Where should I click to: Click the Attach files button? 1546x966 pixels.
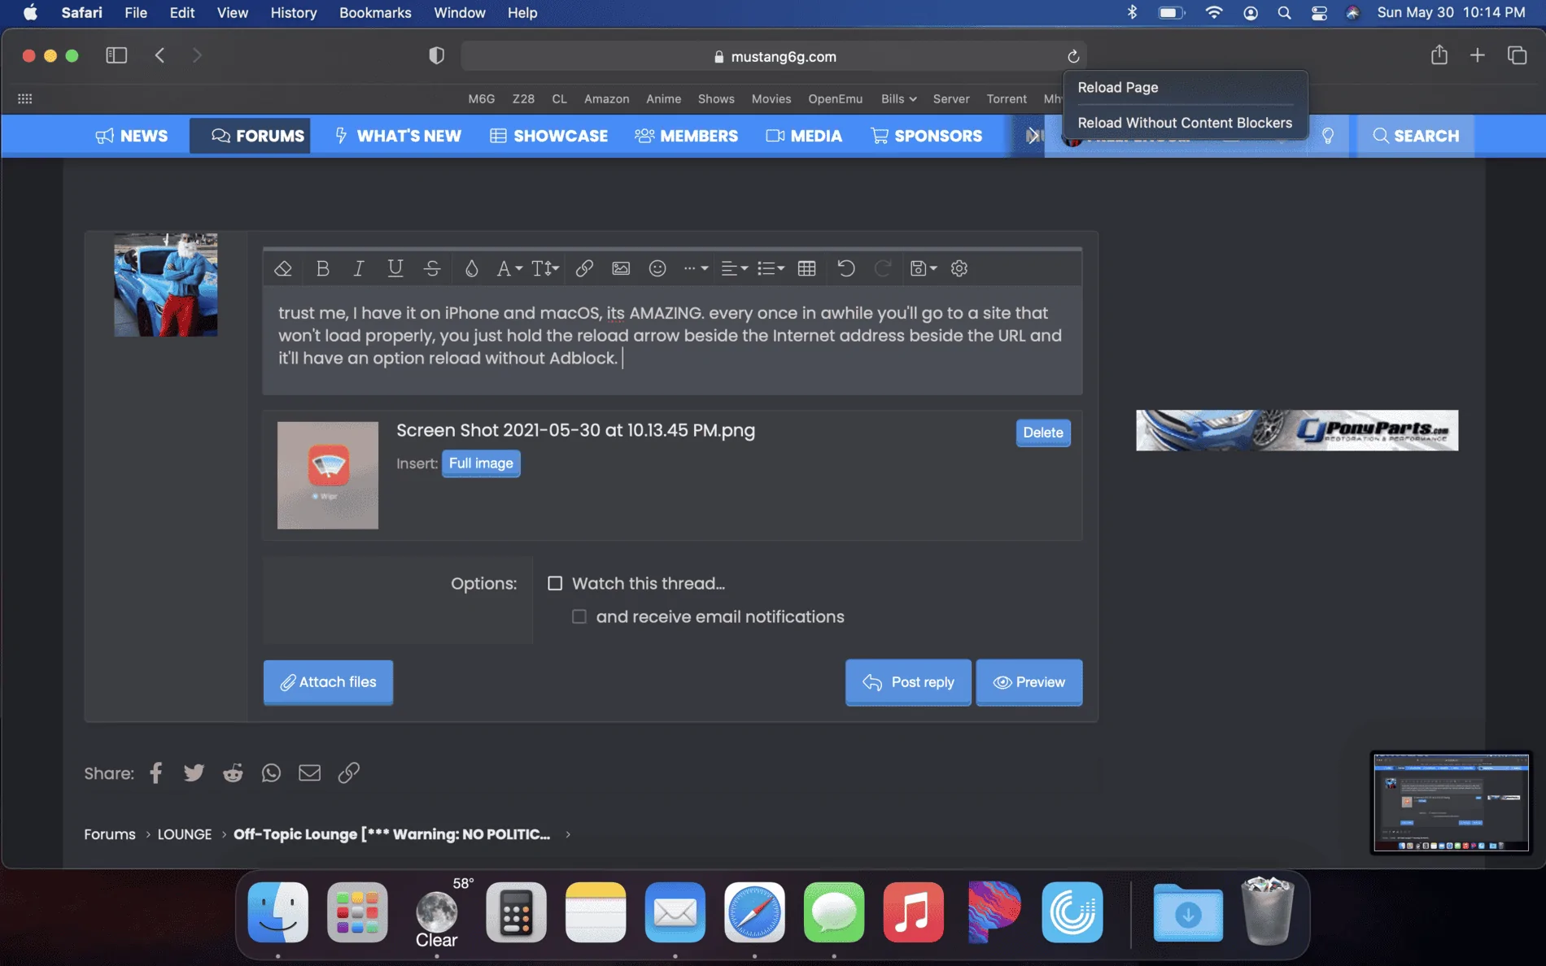(x=328, y=682)
